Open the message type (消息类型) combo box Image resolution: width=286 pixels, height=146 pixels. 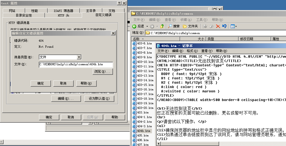click(60, 57)
